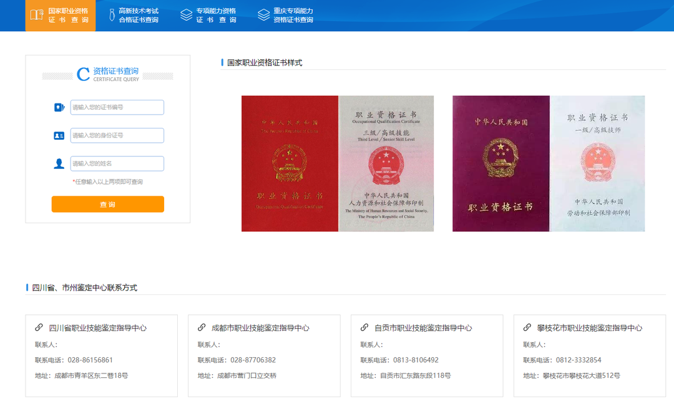Click the red 三级/高级技能 certificate image
The height and width of the screenshot is (414, 674).
click(338, 163)
